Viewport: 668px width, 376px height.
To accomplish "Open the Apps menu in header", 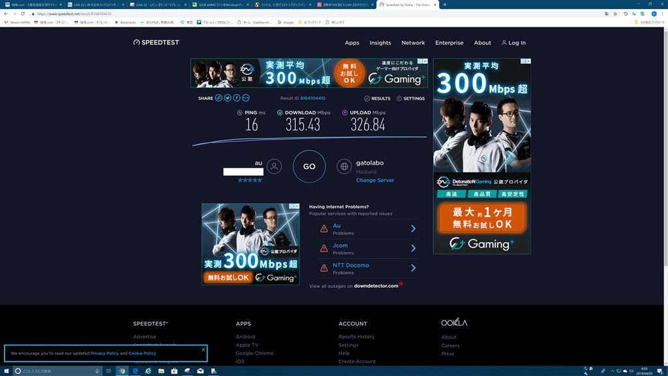I will [x=352, y=42].
